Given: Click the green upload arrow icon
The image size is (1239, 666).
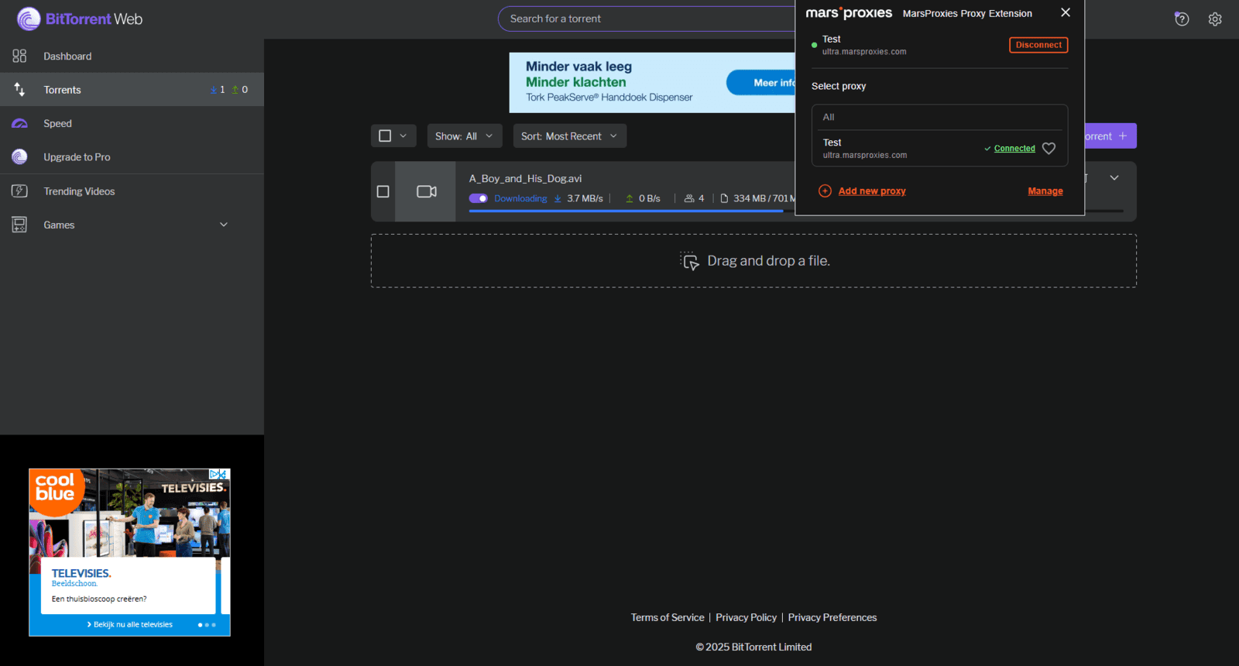Looking at the screenshot, I should (x=630, y=198).
